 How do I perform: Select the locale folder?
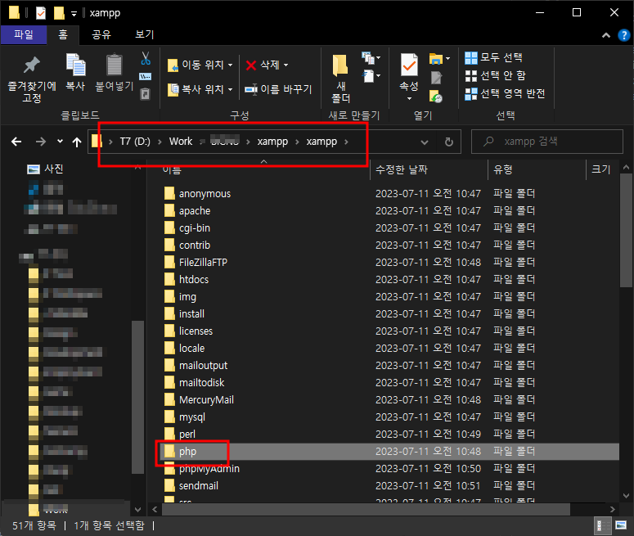(x=184, y=349)
